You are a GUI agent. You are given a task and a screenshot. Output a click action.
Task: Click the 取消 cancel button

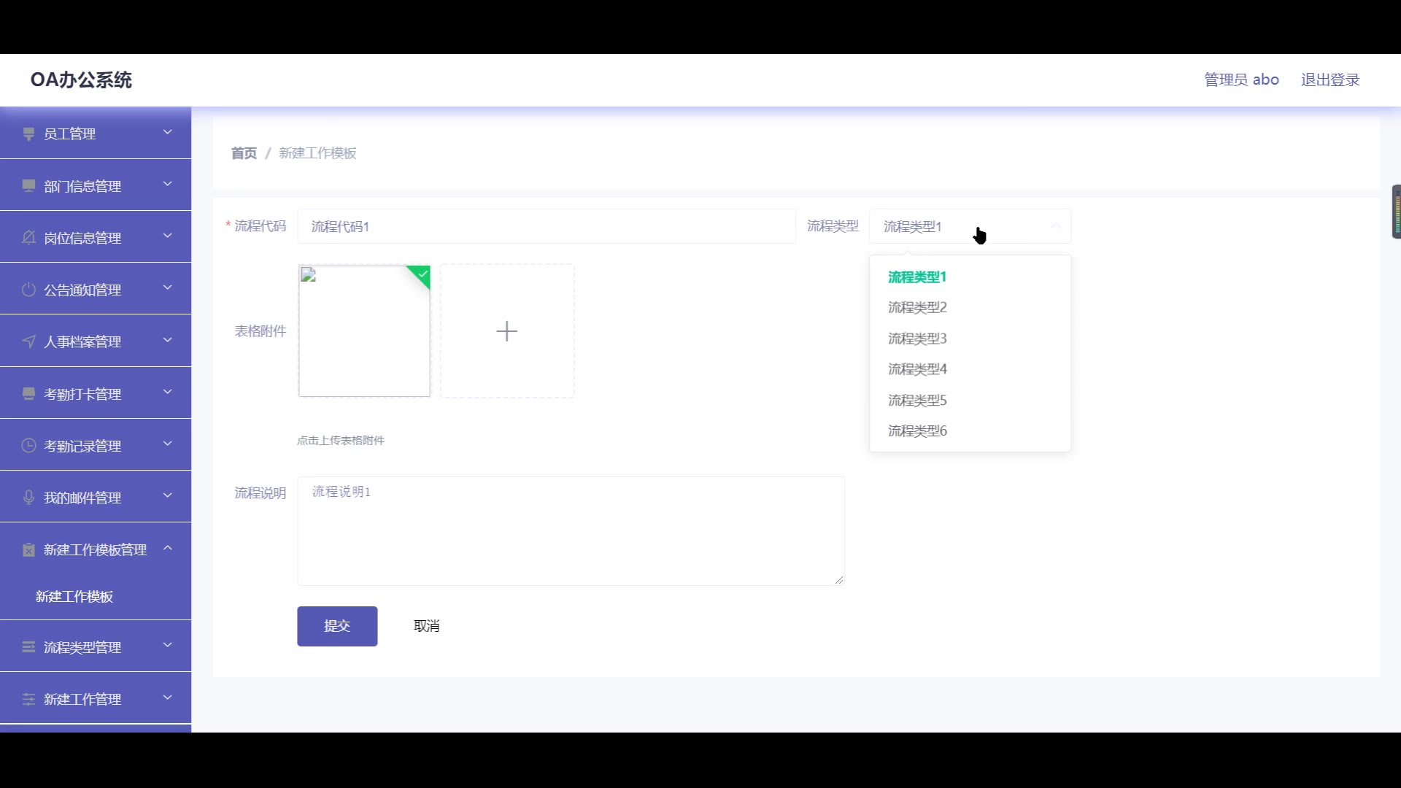click(x=426, y=626)
